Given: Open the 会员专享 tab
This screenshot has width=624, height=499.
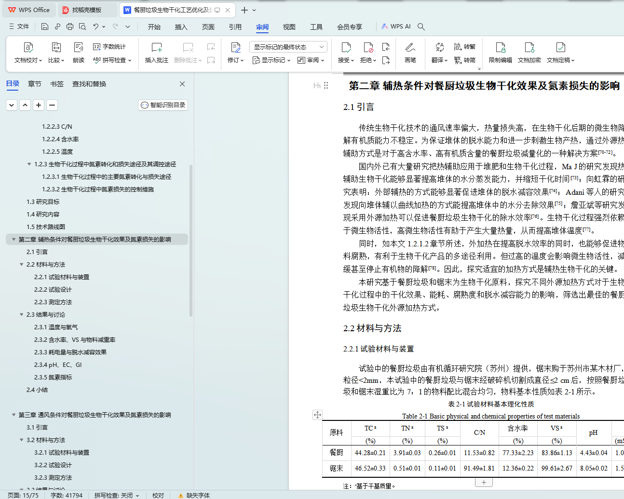Looking at the screenshot, I should pyautogui.click(x=350, y=27).
